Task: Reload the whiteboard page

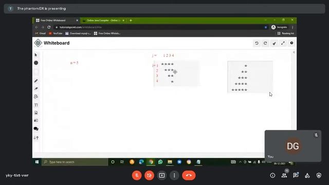Action: 49,27
